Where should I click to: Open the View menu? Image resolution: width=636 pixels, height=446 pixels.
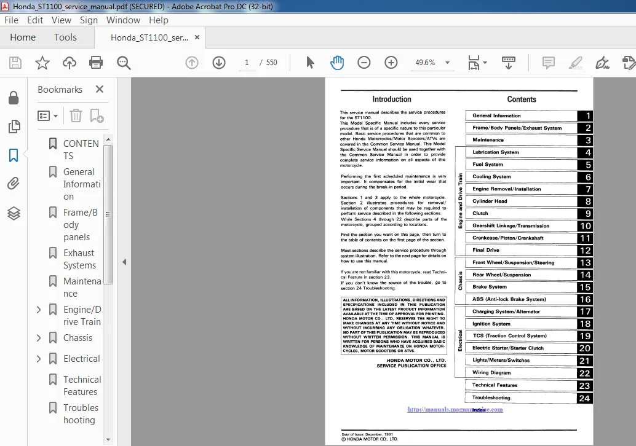click(x=62, y=20)
